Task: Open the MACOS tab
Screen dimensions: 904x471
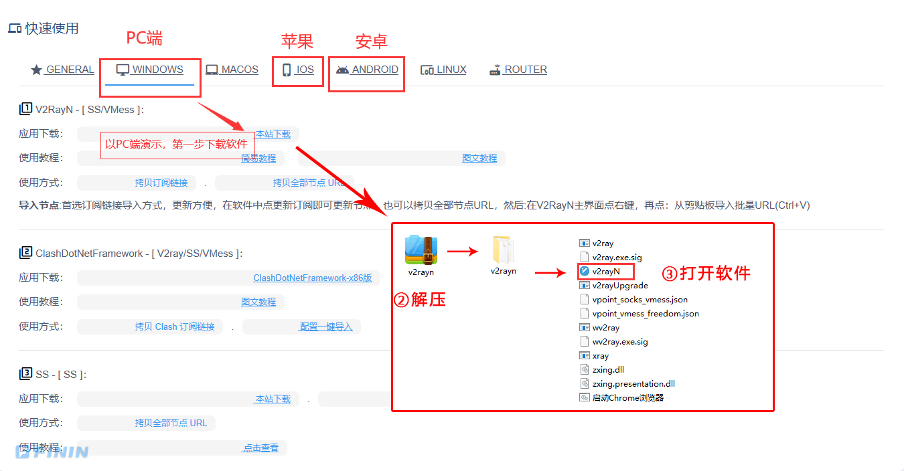Action: (x=232, y=70)
